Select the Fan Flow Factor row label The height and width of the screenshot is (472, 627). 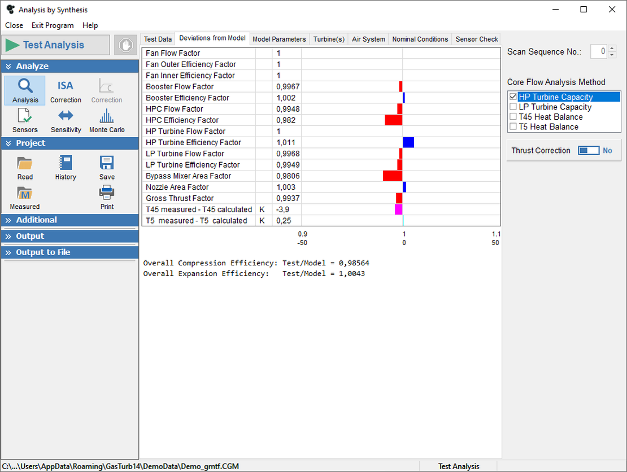[173, 53]
